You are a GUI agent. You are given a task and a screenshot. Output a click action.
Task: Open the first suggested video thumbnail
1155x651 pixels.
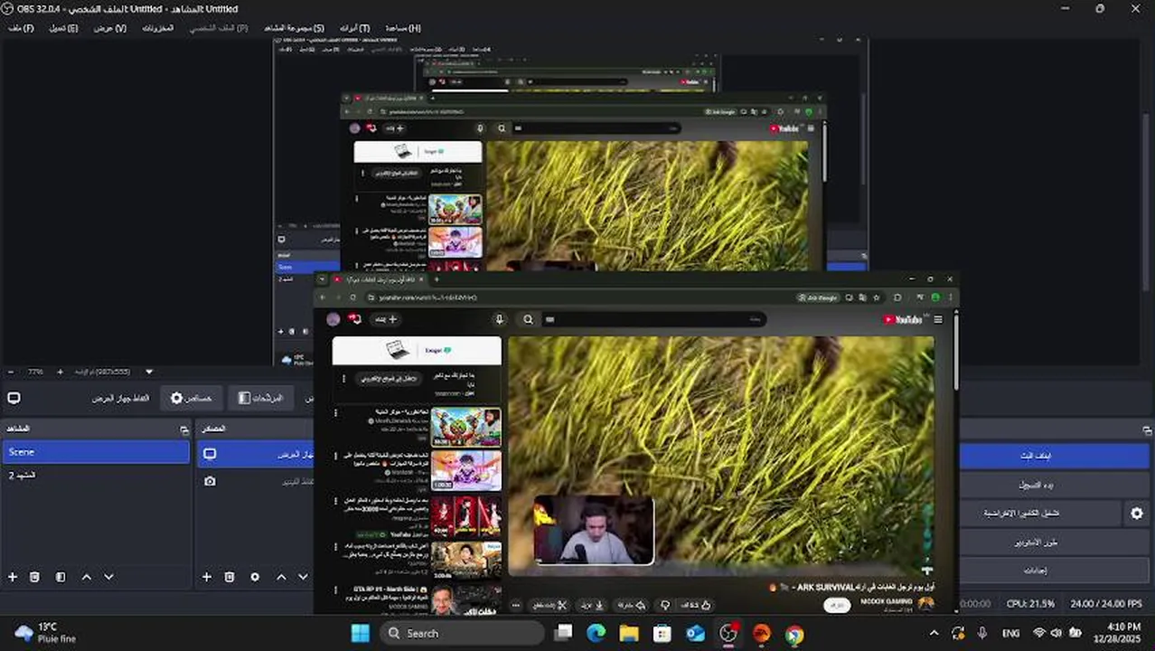coord(465,427)
